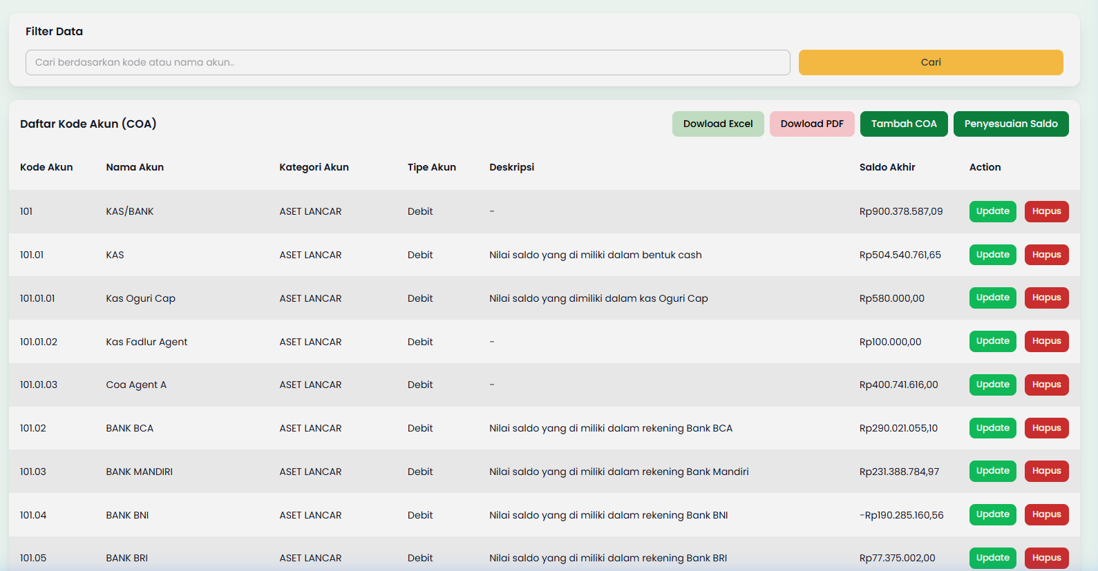Update the Kas Fadlur Agent account
The width and height of the screenshot is (1098, 571).
pyautogui.click(x=992, y=341)
